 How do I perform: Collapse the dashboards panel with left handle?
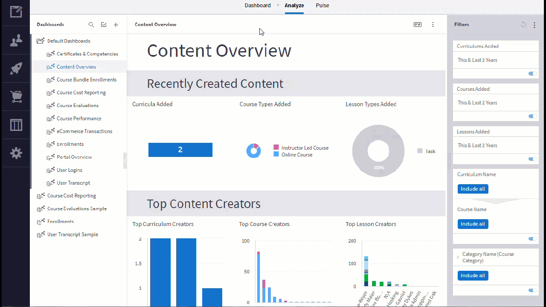pyautogui.click(x=125, y=161)
